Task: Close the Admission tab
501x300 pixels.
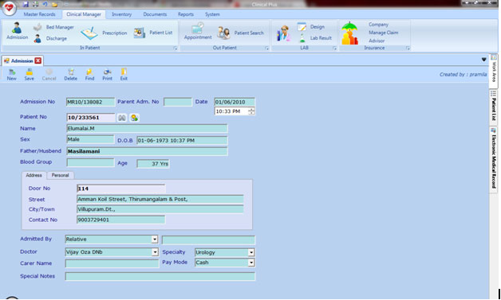Action: 38,60
